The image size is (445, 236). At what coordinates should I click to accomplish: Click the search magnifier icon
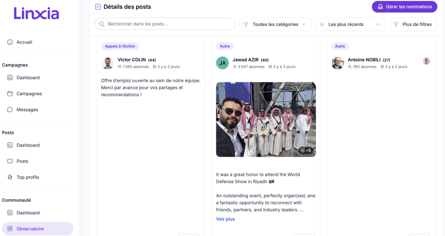(101, 24)
